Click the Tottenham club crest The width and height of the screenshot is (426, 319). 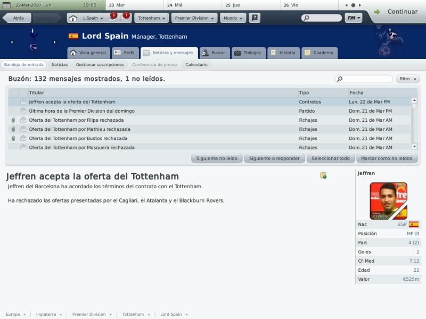[33, 39]
